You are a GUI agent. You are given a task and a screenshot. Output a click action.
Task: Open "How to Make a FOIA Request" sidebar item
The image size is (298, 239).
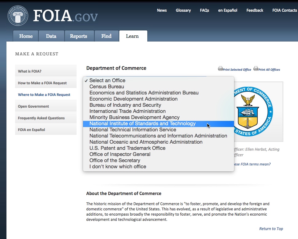pyautogui.click(x=42, y=83)
